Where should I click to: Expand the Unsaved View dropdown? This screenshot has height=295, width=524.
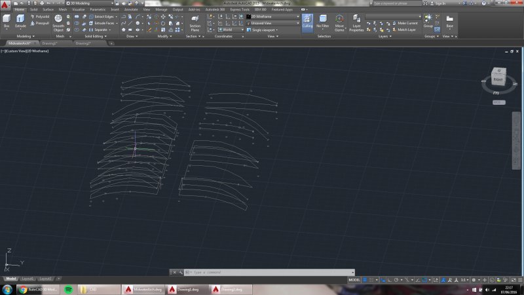[274, 23]
